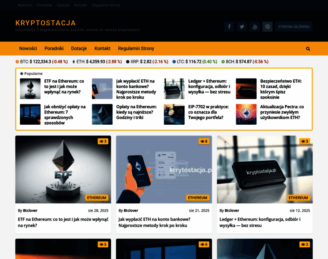
Task: Click ETHEREUM tag on the ETF card
Action: pos(97,198)
